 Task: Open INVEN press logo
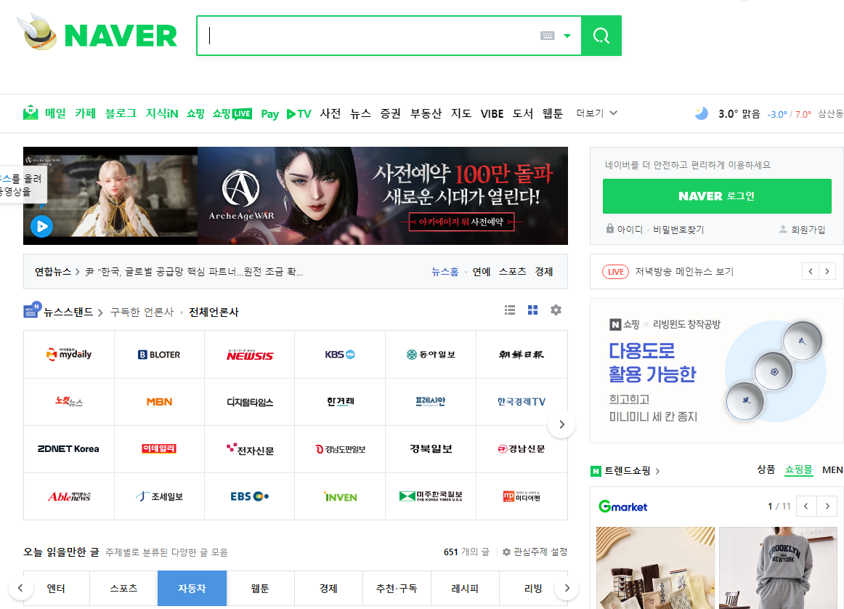[340, 496]
